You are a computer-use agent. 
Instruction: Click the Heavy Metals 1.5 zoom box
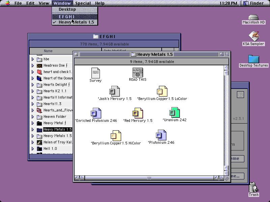pyautogui.click(x=222, y=55)
